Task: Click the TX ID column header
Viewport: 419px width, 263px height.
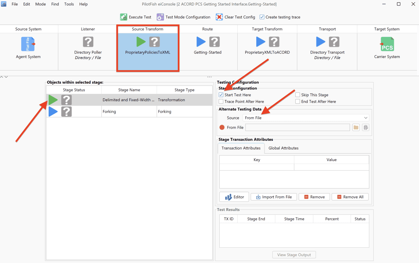Action: click(228, 219)
